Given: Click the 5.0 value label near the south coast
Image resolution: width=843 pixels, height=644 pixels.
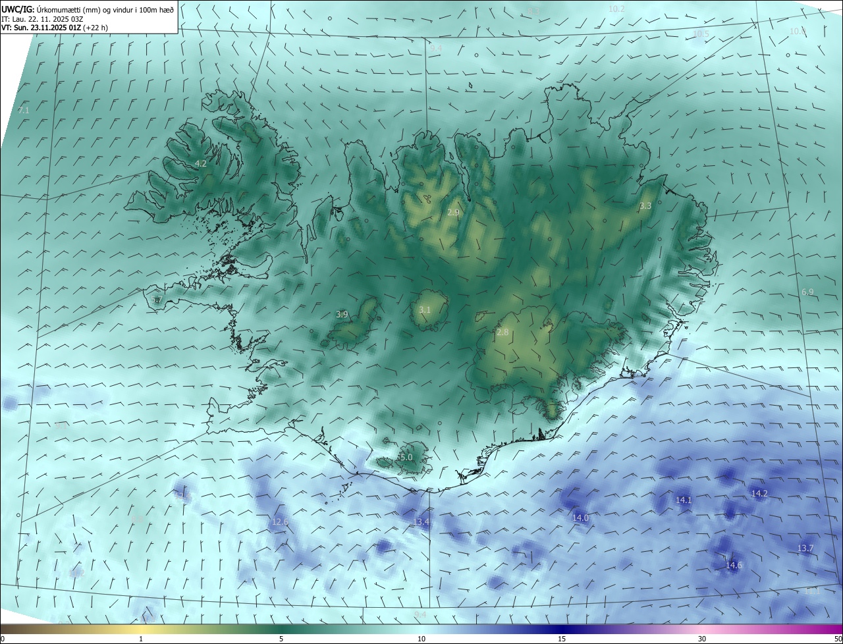Looking at the screenshot, I should (406, 457).
